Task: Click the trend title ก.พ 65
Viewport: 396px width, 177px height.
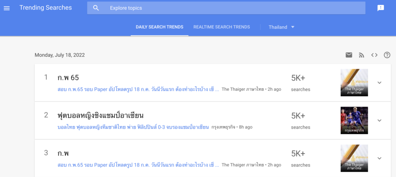Action: [x=68, y=78]
